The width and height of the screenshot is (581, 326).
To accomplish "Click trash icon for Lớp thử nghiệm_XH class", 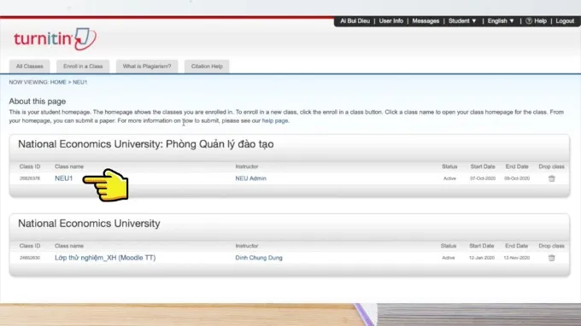I will tap(551, 258).
